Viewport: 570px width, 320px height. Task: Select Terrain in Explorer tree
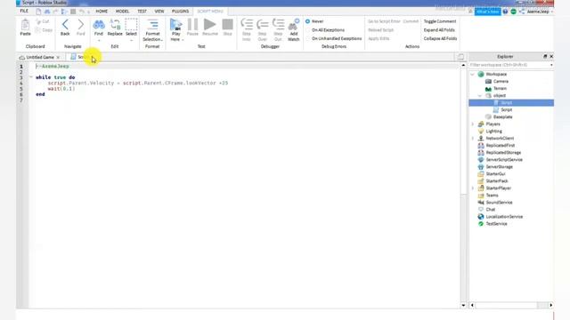point(500,89)
